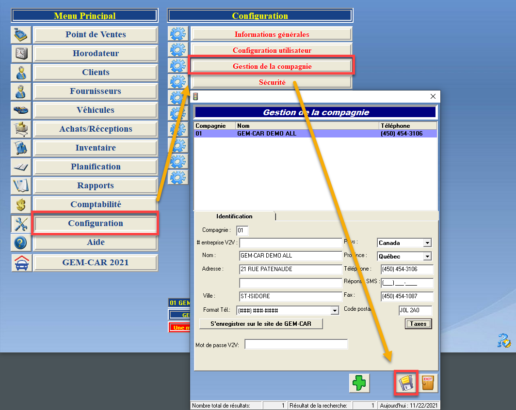Viewport: 516px width, 410px height.
Task: Click the # entreprise V2V input field
Action: [290, 243]
